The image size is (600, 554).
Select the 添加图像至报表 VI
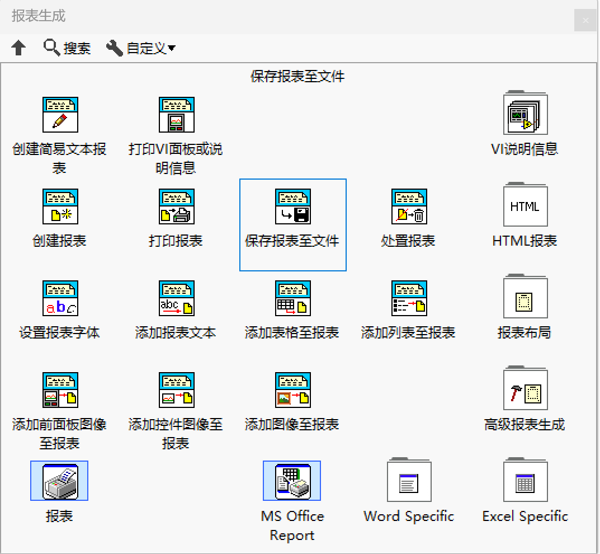292,389
